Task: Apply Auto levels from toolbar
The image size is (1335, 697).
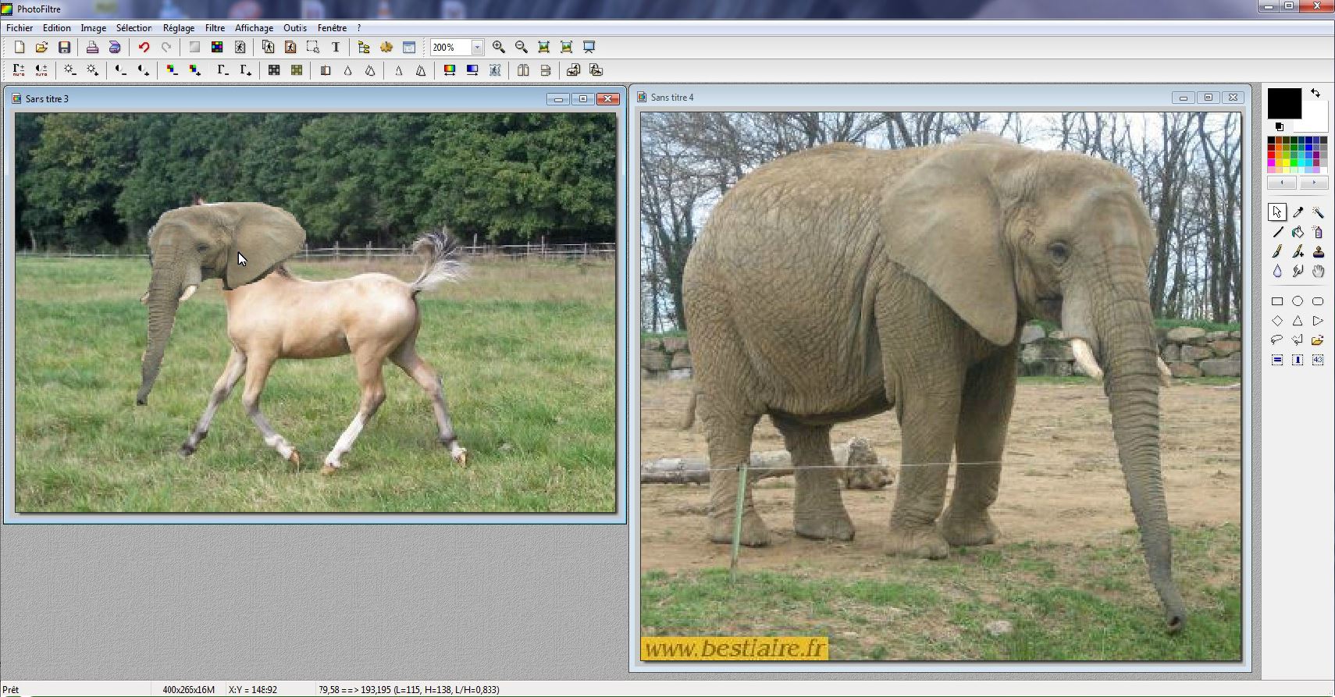Action: 19,70
